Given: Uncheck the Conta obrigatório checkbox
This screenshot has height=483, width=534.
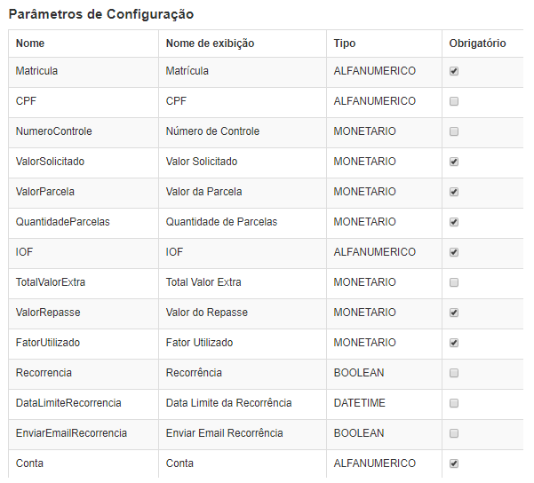Looking at the screenshot, I should tap(454, 463).
